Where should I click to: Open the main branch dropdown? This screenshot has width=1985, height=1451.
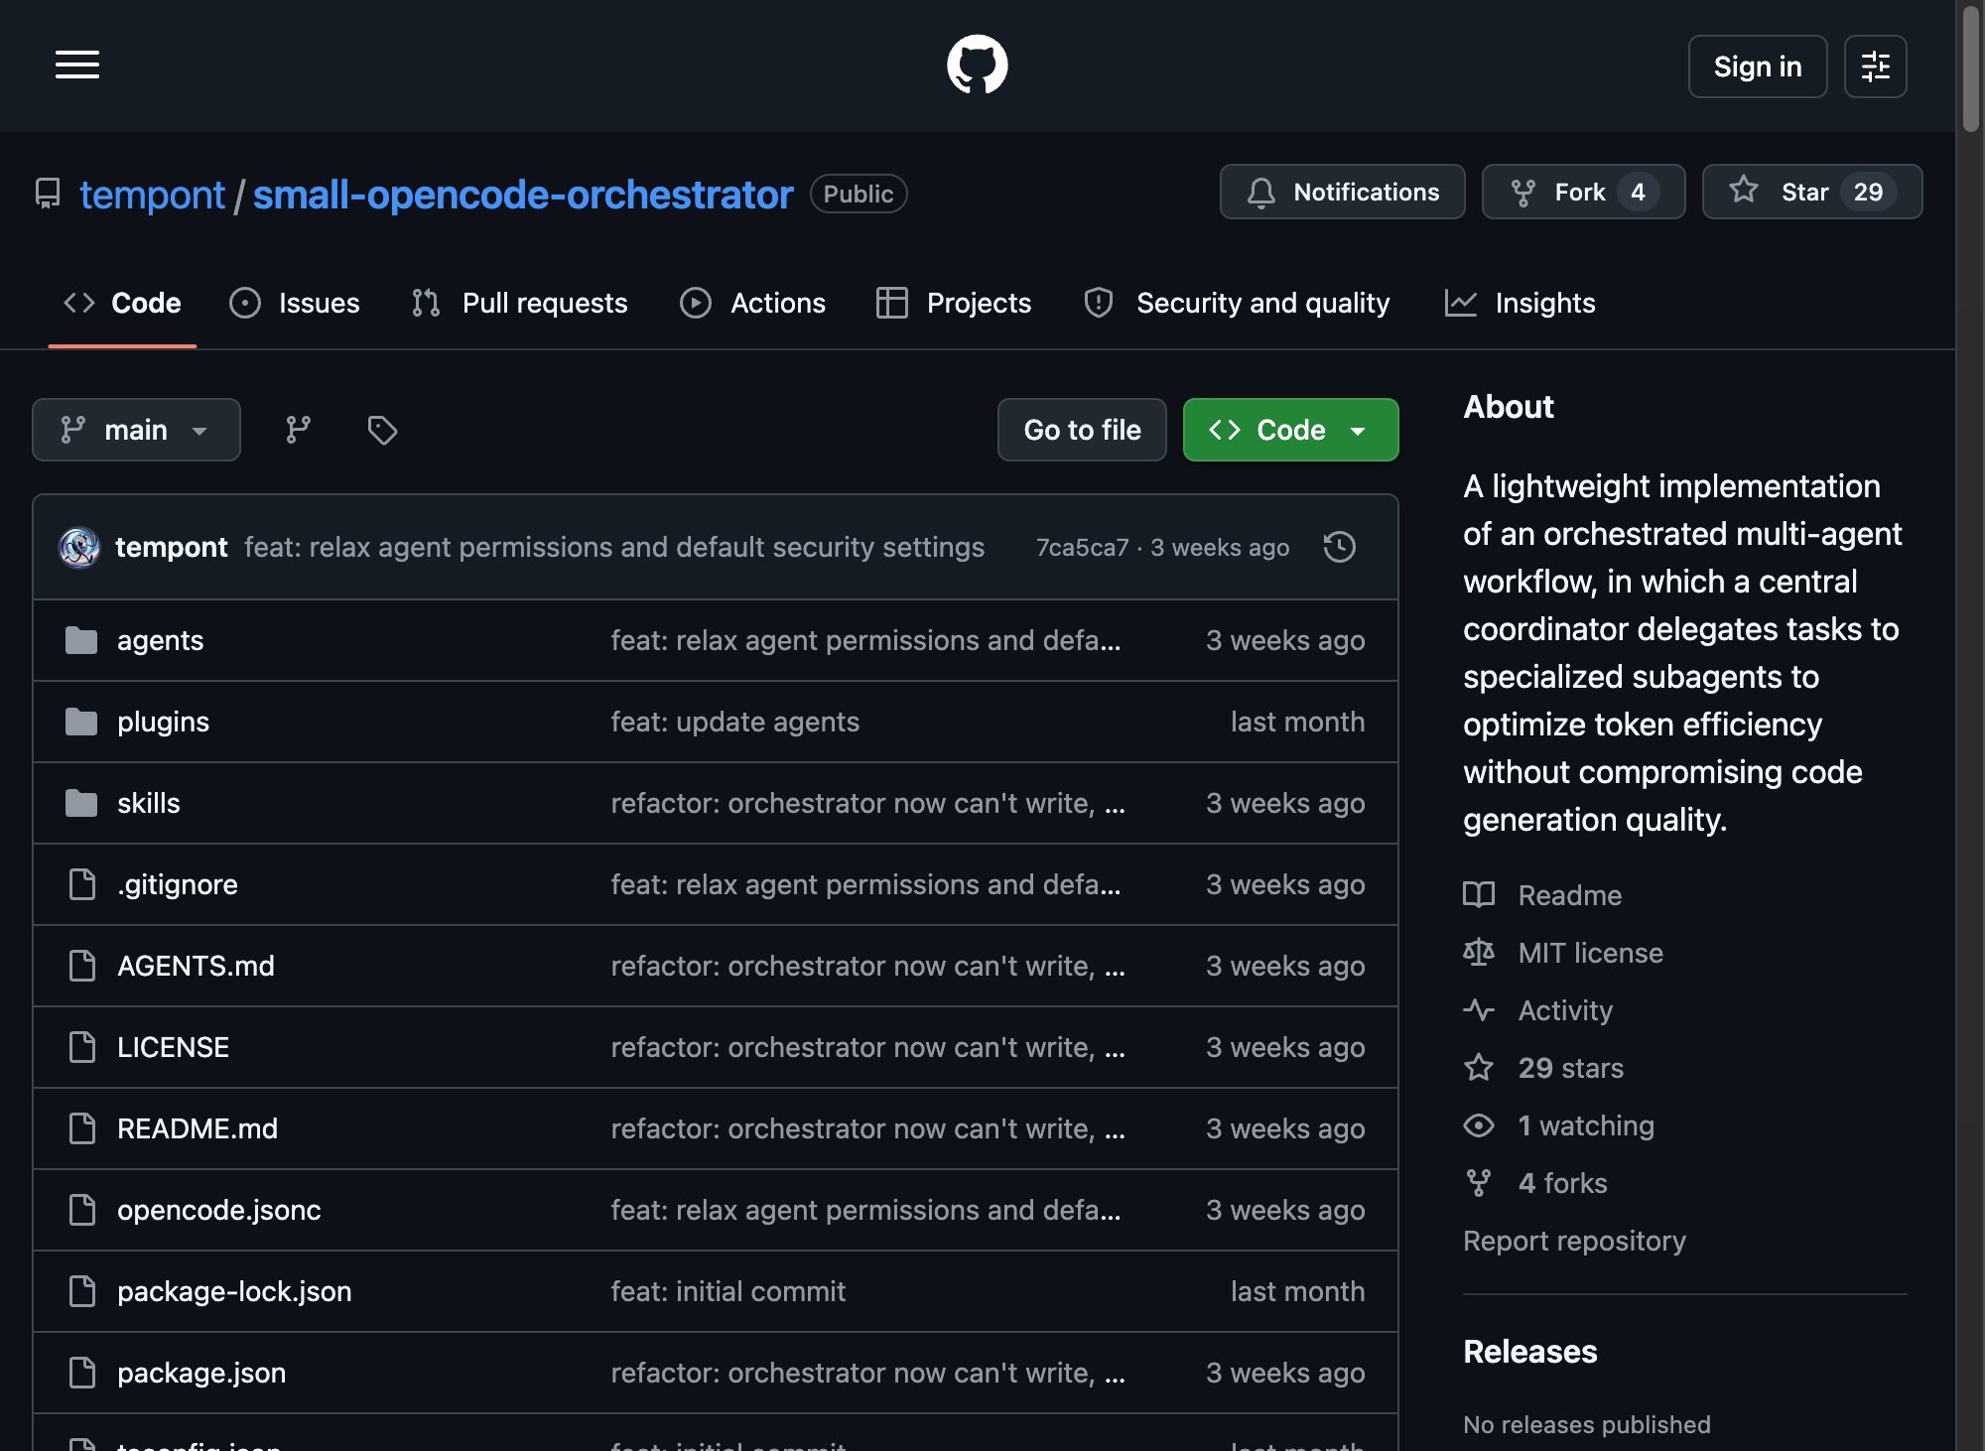pos(136,430)
